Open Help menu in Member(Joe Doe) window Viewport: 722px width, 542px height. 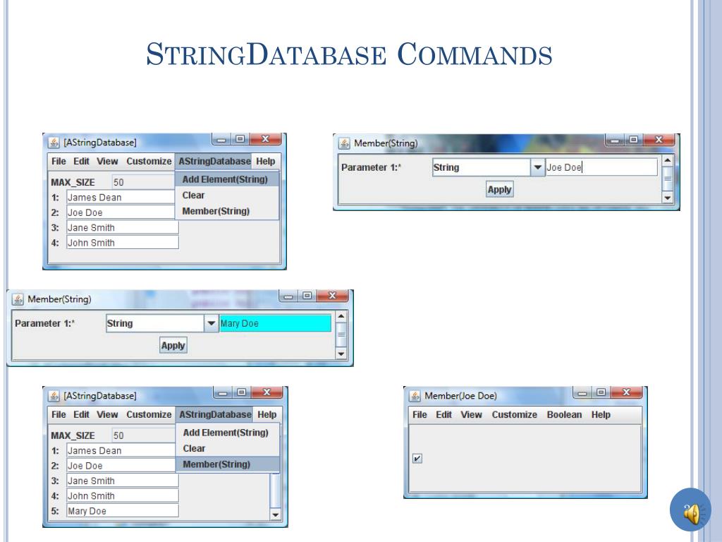coord(601,415)
